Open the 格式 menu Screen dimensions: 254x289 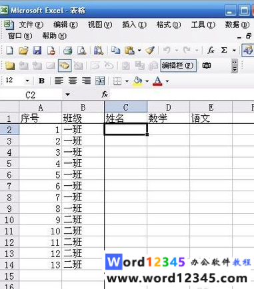tap(169, 25)
